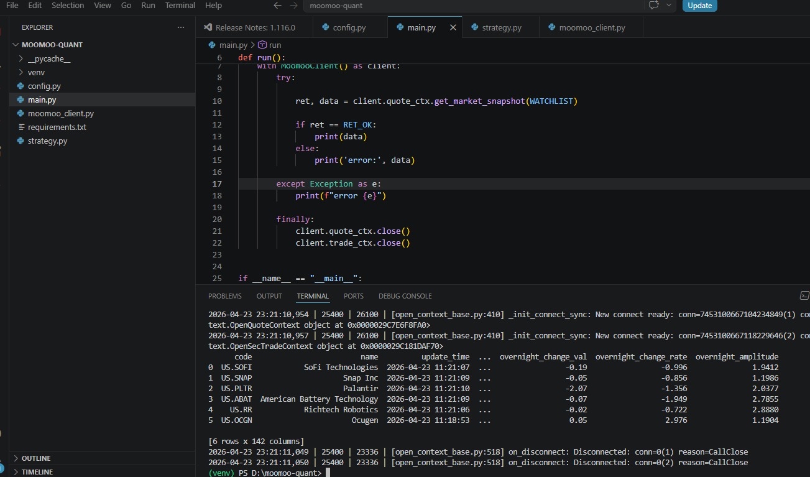Viewport: 810px width, 477px height.
Task: Switch to the DEBUG CONSOLE panel tab
Action: [405, 296]
